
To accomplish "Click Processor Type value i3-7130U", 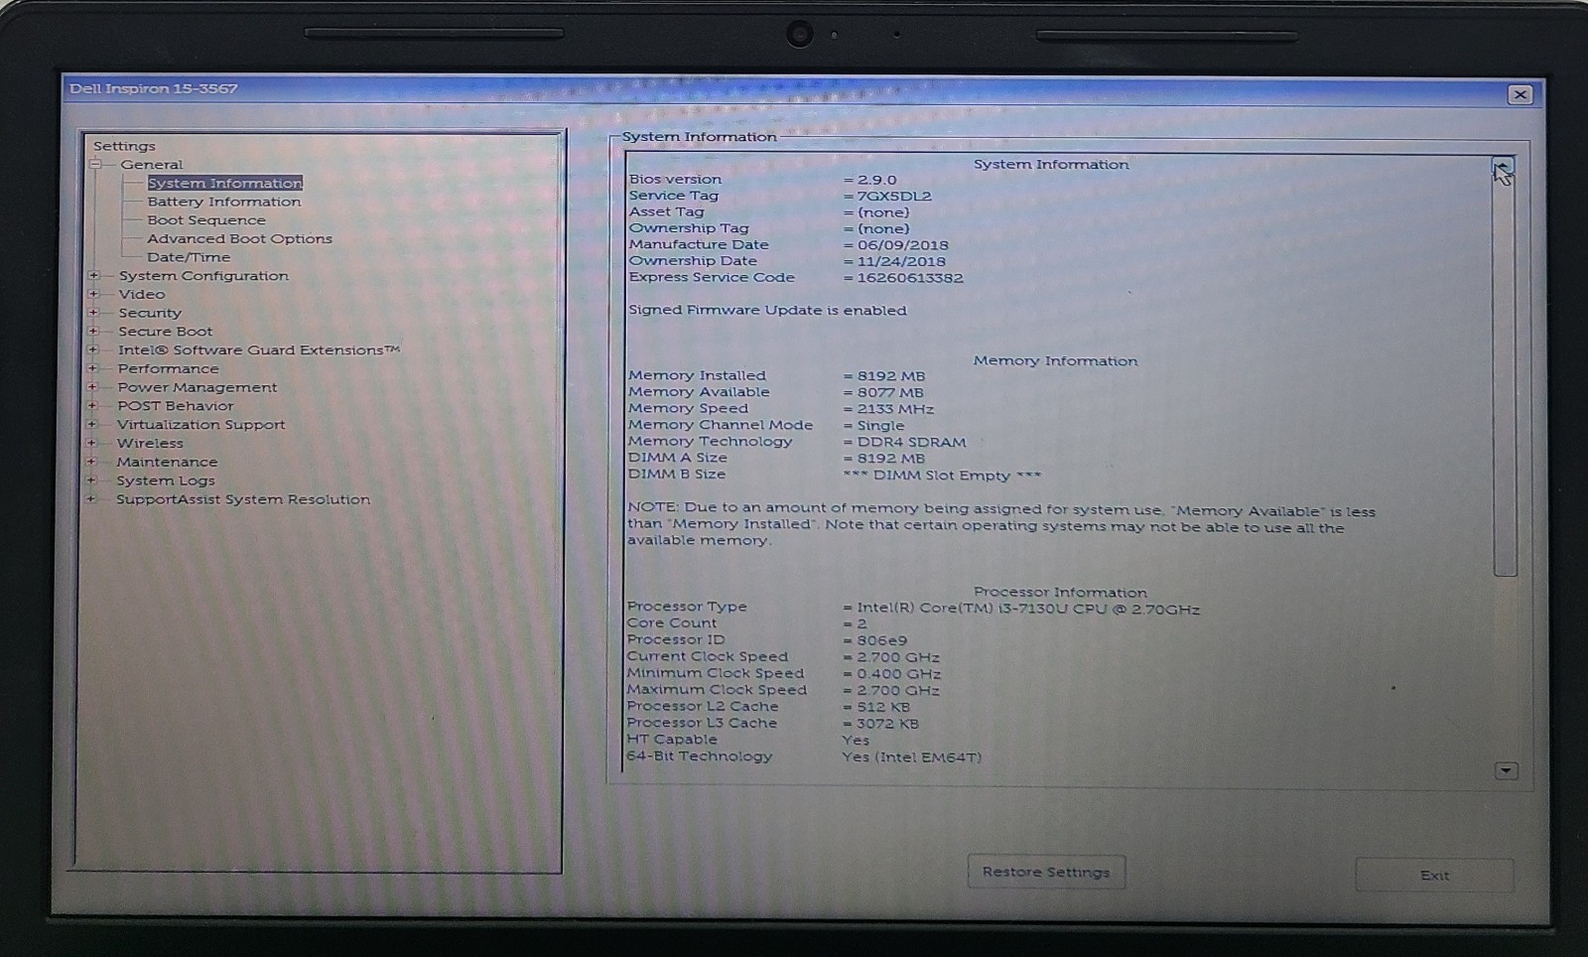I will [1028, 609].
